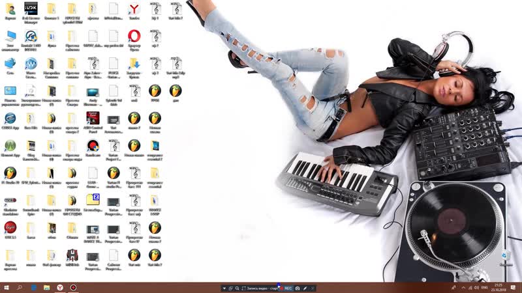The width and height of the screenshot is (522, 293).
Task: Open the blue headphone-circle app with shield
Action: [31, 36]
